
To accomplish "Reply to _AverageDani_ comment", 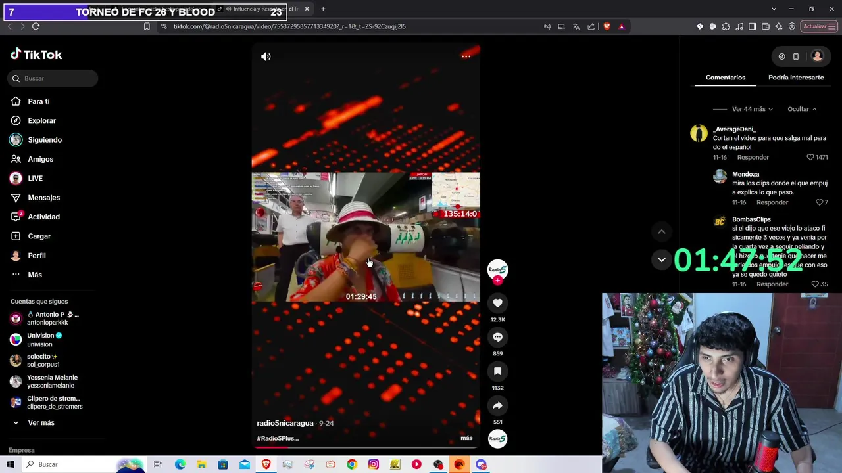I will coord(753,158).
